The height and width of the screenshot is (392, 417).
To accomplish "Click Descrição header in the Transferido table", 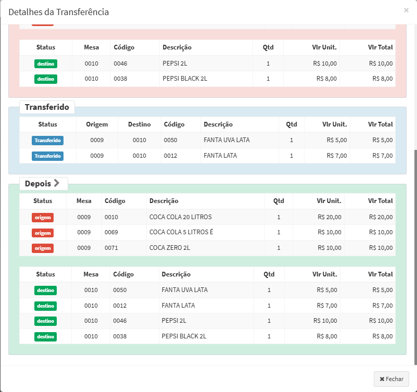I will coord(218,124).
